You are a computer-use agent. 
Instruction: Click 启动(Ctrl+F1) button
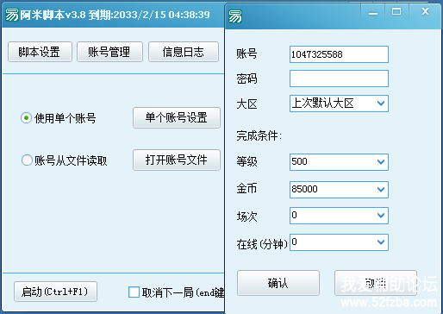coord(55,292)
